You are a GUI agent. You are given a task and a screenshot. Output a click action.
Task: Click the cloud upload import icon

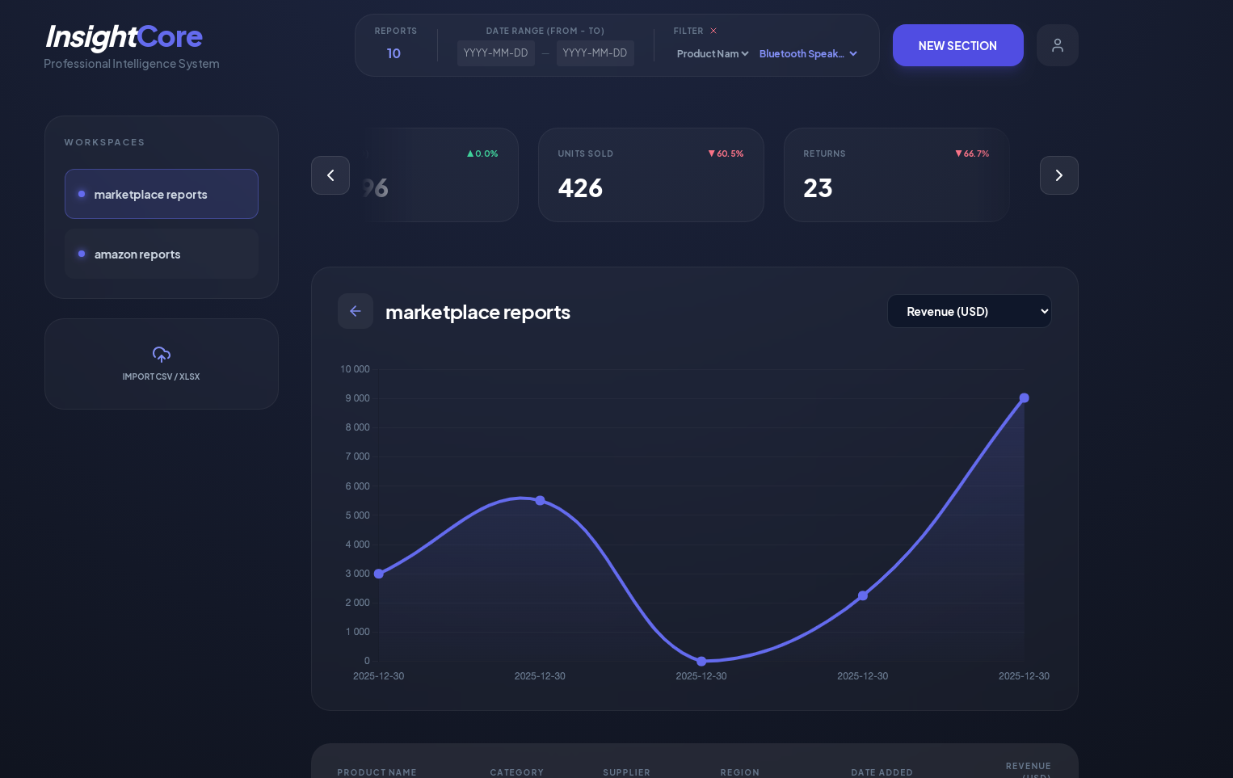pyautogui.click(x=162, y=354)
